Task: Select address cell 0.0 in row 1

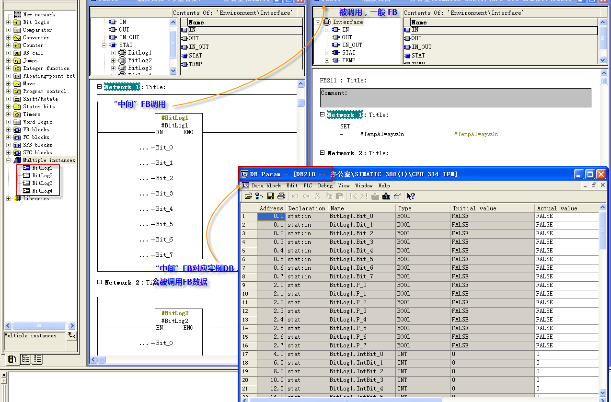Action: point(271,216)
